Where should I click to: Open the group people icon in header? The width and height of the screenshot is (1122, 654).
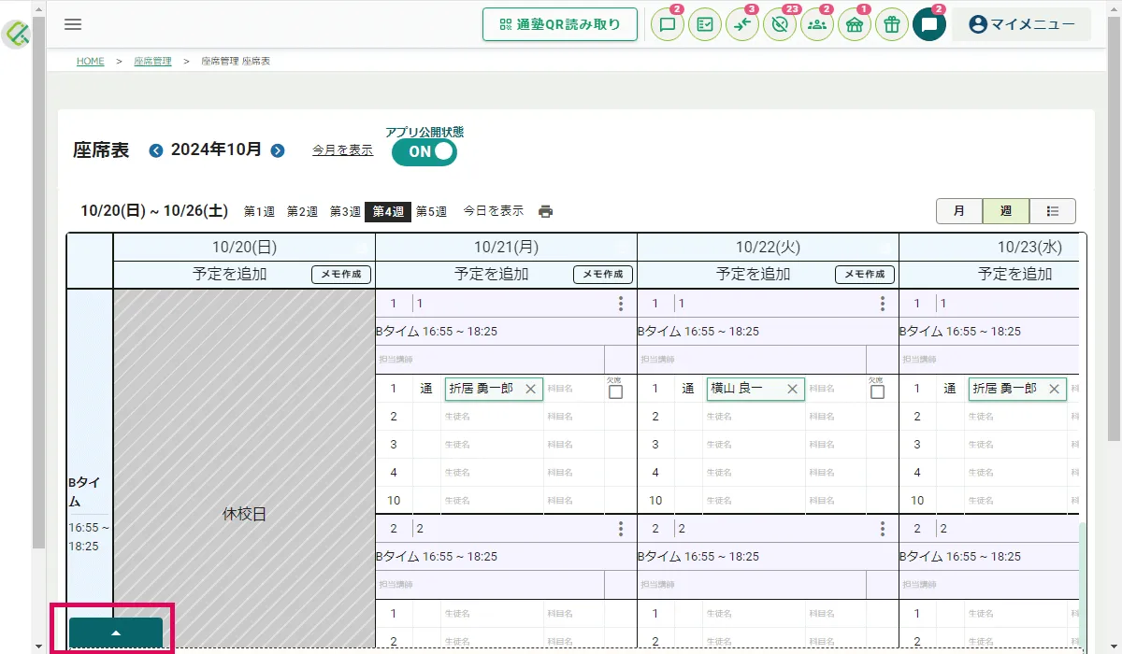pyautogui.click(x=817, y=24)
